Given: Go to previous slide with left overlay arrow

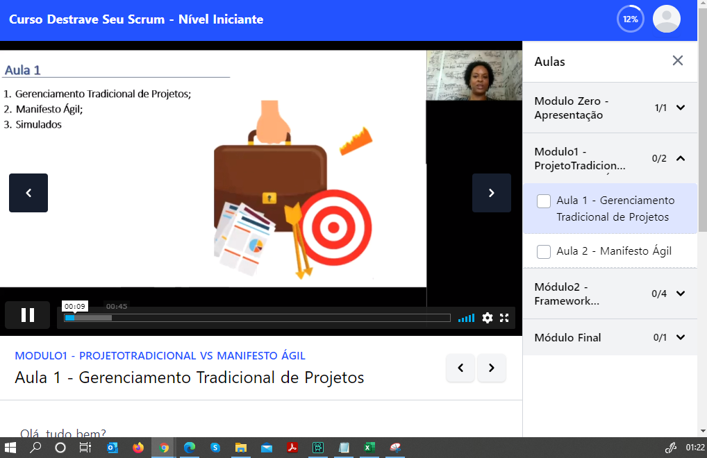Looking at the screenshot, I should click(x=28, y=193).
